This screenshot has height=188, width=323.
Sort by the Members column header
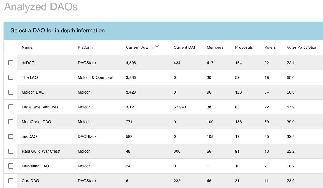pos(215,47)
